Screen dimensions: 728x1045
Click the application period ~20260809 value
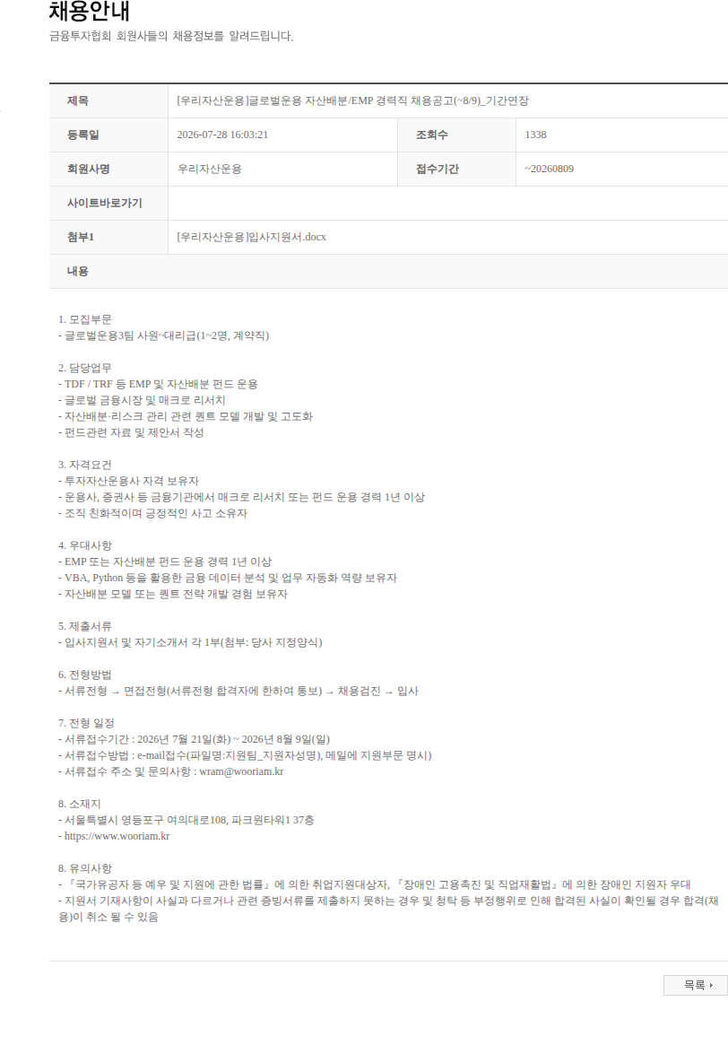click(x=550, y=170)
